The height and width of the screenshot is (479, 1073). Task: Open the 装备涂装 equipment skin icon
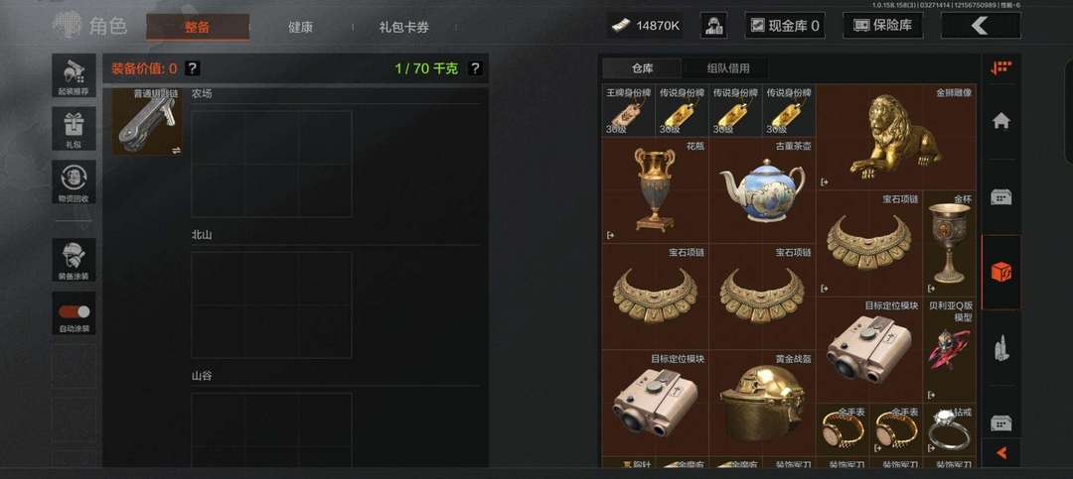(74, 260)
